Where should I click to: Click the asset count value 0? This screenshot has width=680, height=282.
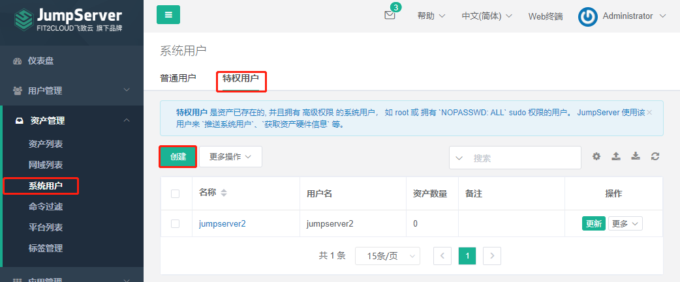tap(416, 223)
